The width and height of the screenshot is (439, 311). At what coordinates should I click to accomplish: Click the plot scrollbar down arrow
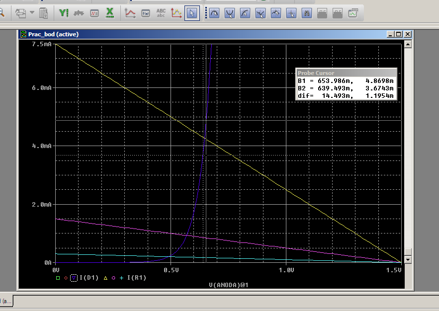pos(408,259)
